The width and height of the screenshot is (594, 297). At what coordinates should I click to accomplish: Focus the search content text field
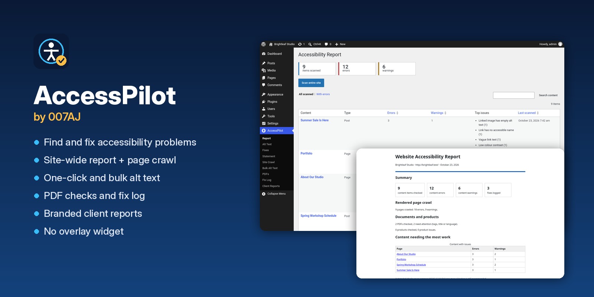pyautogui.click(x=513, y=95)
